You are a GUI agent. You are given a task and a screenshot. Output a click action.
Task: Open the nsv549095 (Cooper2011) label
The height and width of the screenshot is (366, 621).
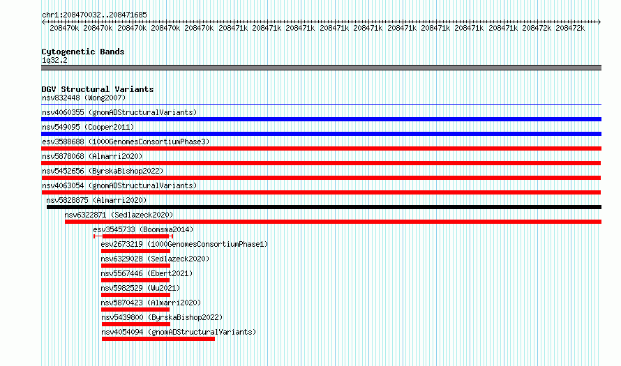pos(88,127)
